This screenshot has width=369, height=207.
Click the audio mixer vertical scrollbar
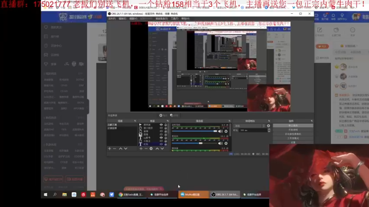tap(230, 130)
